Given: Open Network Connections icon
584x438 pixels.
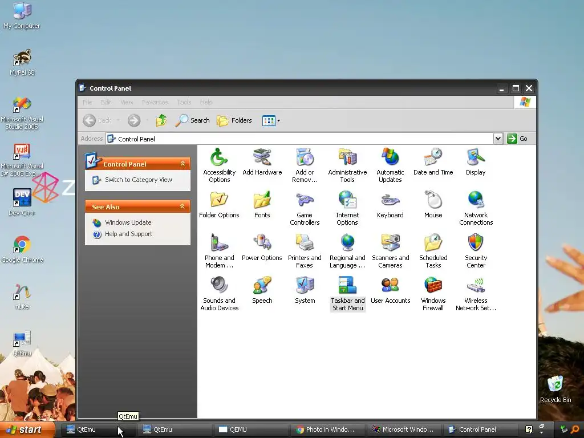Looking at the screenshot, I should (476, 208).
